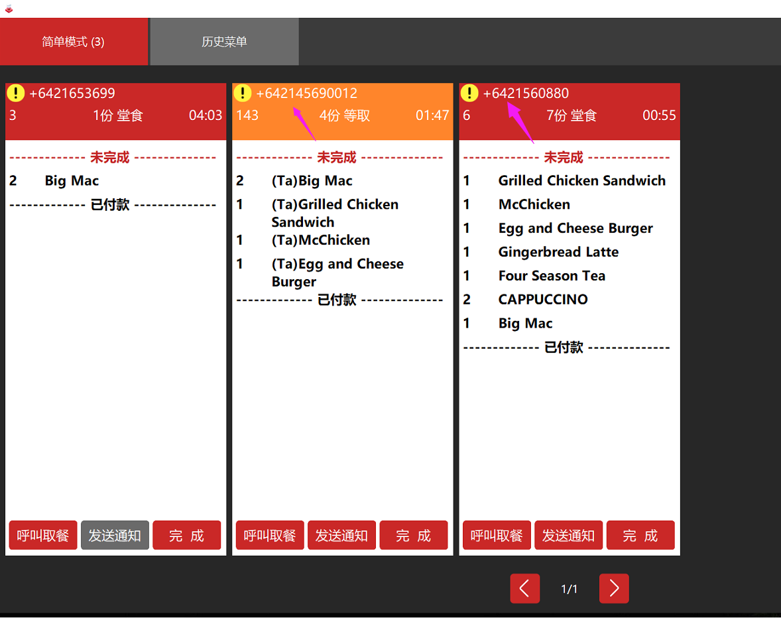
Task: Click the warning icon on order +6421653699
Action: tap(15, 93)
